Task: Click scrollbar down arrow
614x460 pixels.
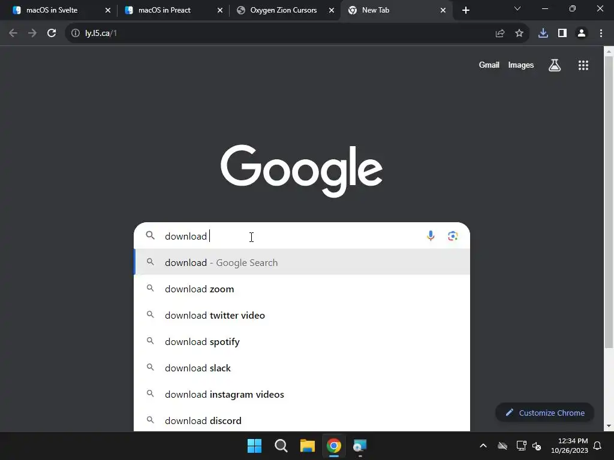Action: 609,426
